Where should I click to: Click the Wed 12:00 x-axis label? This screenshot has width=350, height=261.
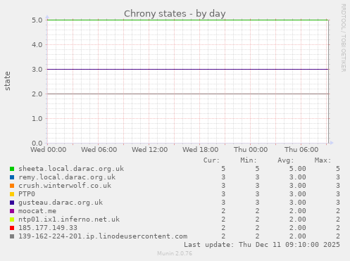point(150,150)
